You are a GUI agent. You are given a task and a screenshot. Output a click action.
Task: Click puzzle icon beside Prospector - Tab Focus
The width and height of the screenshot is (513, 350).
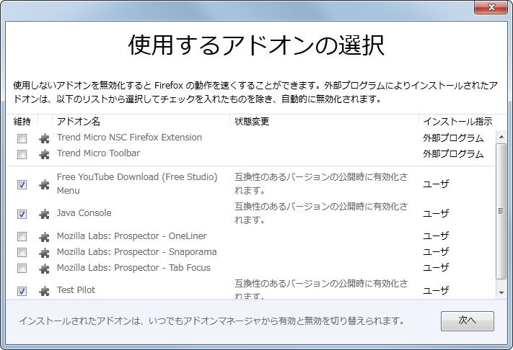coord(44,269)
